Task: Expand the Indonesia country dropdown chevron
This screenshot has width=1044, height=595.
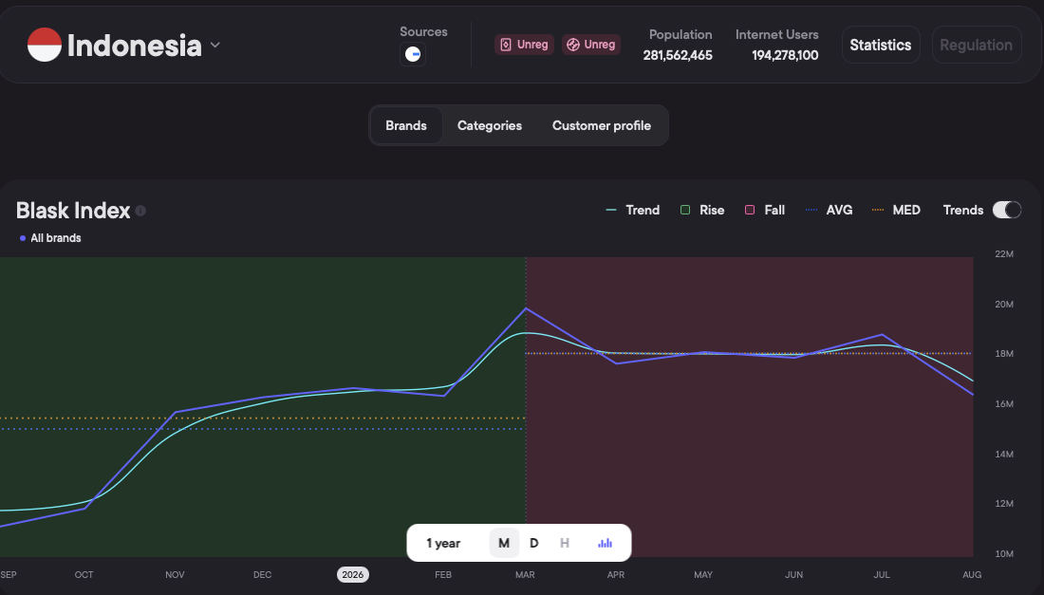Action: tap(215, 46)
